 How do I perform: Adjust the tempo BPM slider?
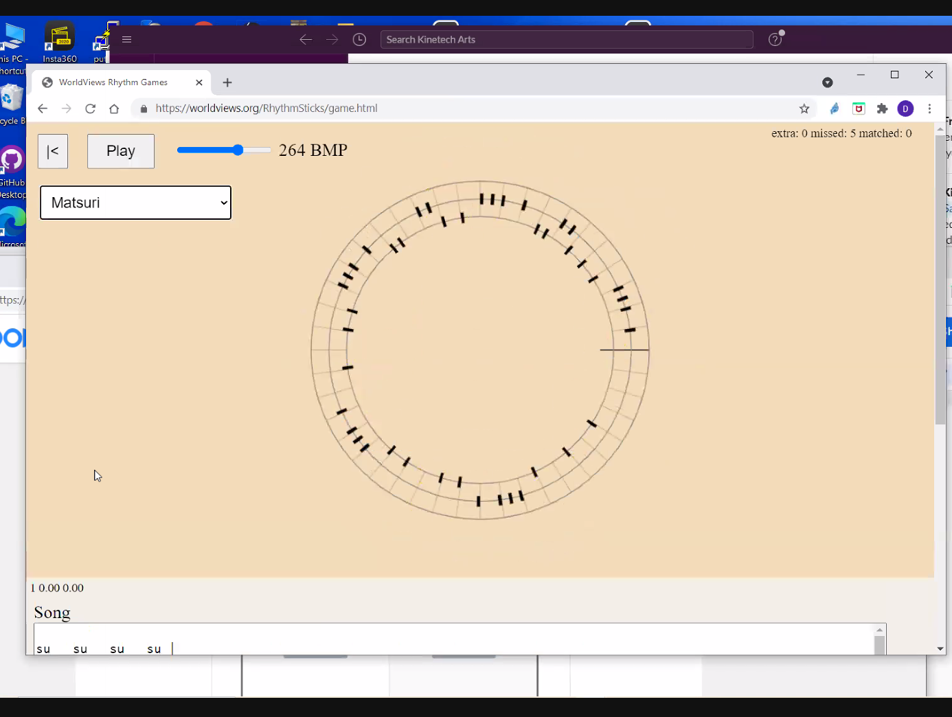[x=224, y=150]
